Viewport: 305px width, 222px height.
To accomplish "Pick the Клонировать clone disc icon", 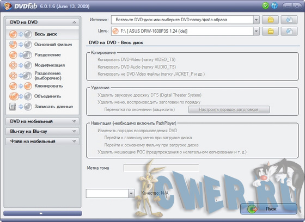I will click(x=21, y=86).
